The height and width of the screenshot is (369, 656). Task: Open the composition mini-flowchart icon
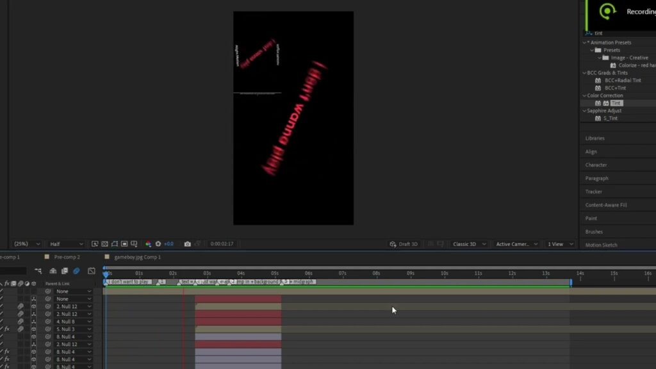click(38, 271)
